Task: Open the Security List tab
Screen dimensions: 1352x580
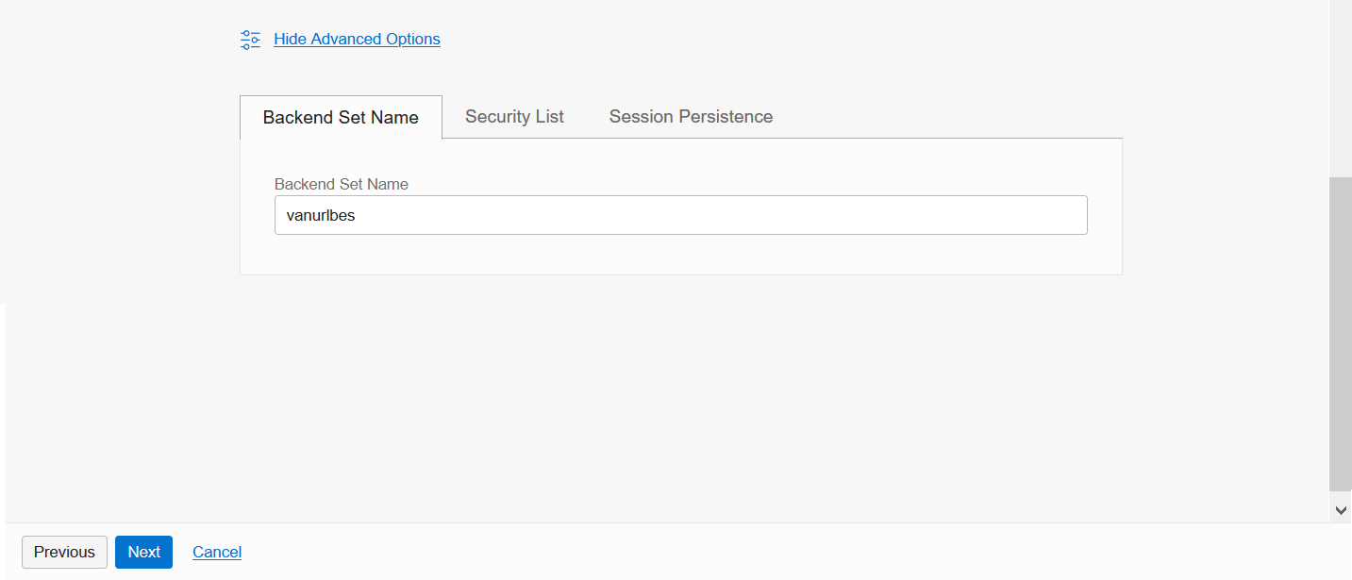Action: click(513, 116)
